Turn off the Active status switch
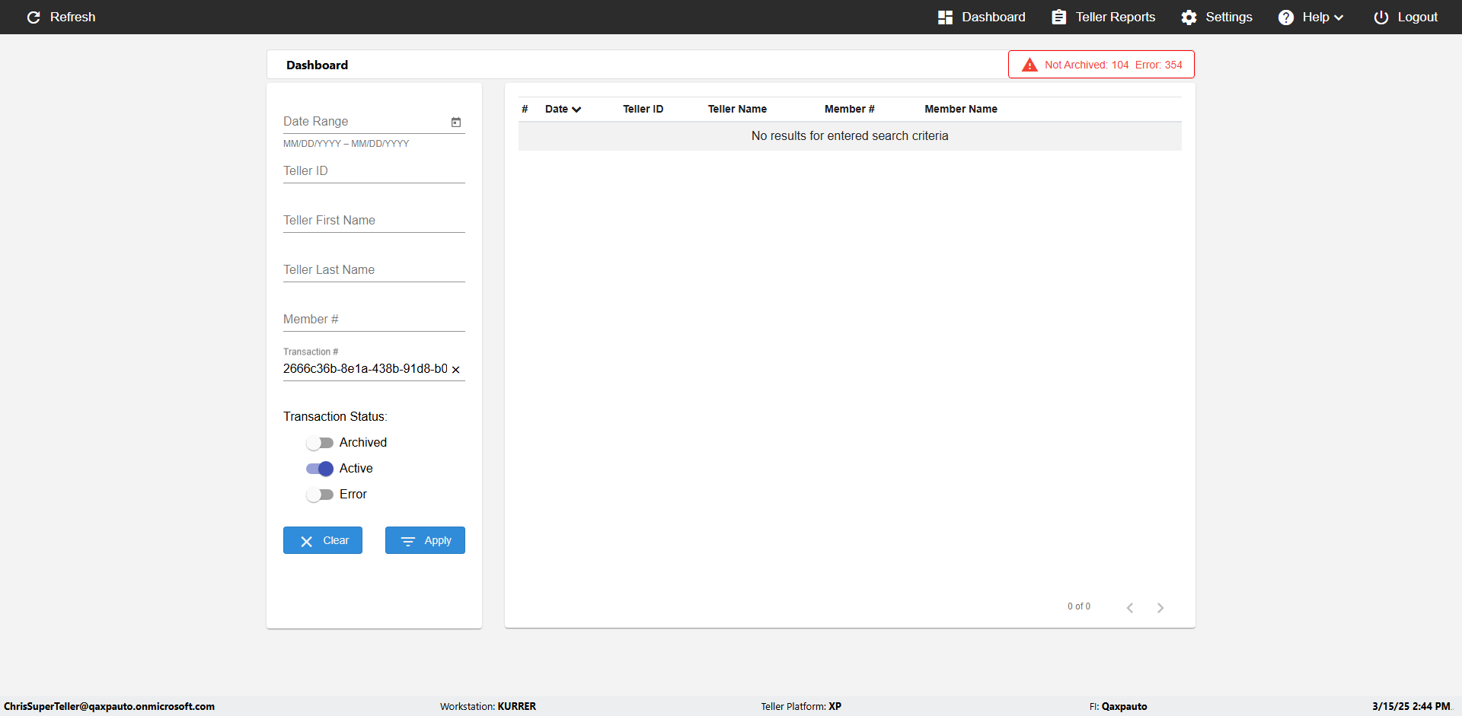Screen dimensions: 1462x716 (319, 469)
